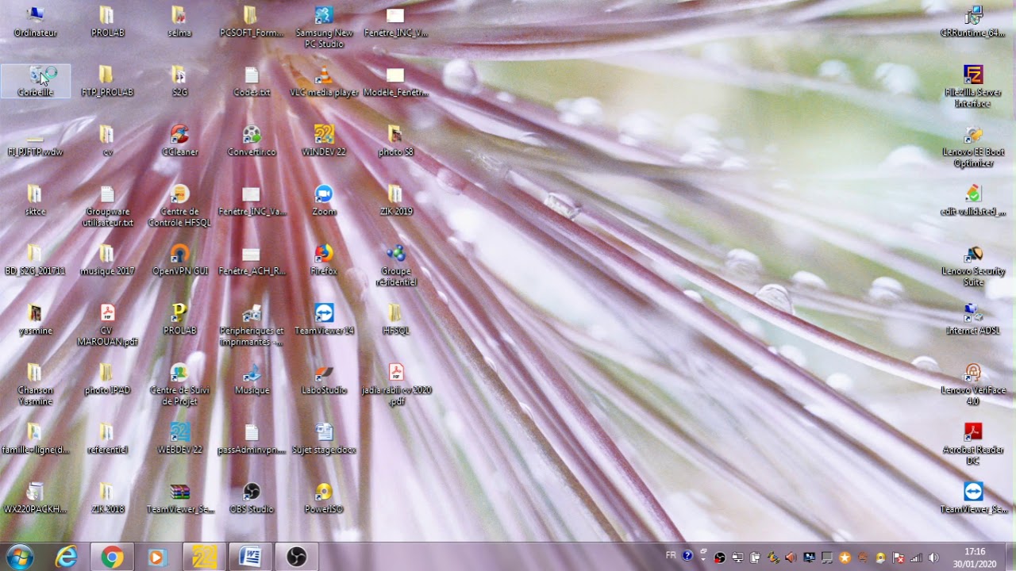The width and height of the screenshot is (1016, 571).
Task: Click the FR language indicator
Action: click(x=671, y=556)
